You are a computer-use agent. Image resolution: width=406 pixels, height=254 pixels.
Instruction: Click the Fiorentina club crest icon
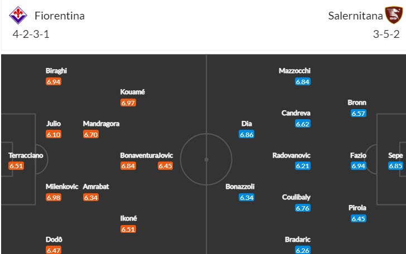pos(18,15)
